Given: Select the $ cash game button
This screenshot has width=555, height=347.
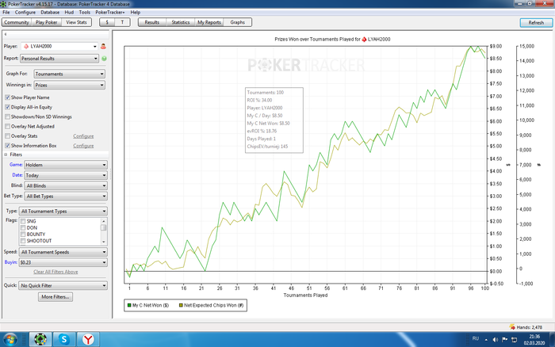Looking at the screenshot, I should 107,22.
